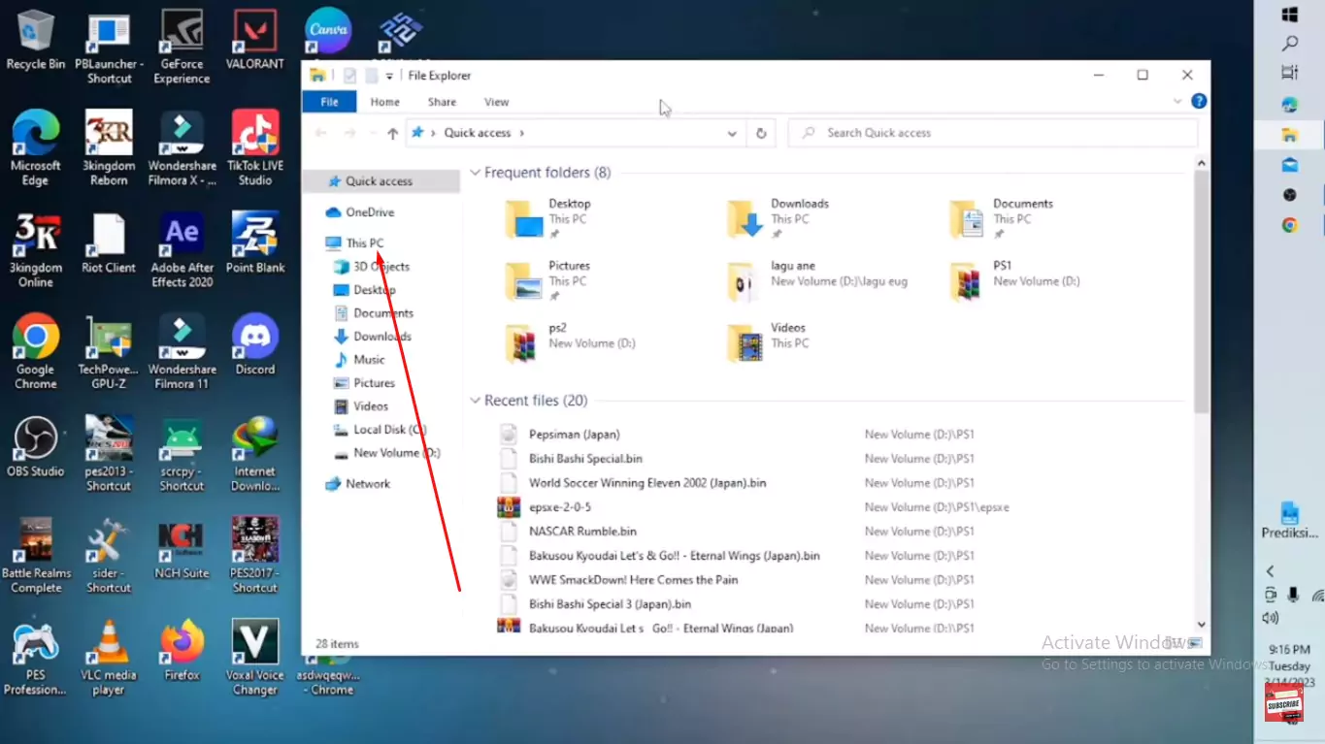Open Firefox desktop icon
Screen dimensions: 1325x744
182,651
